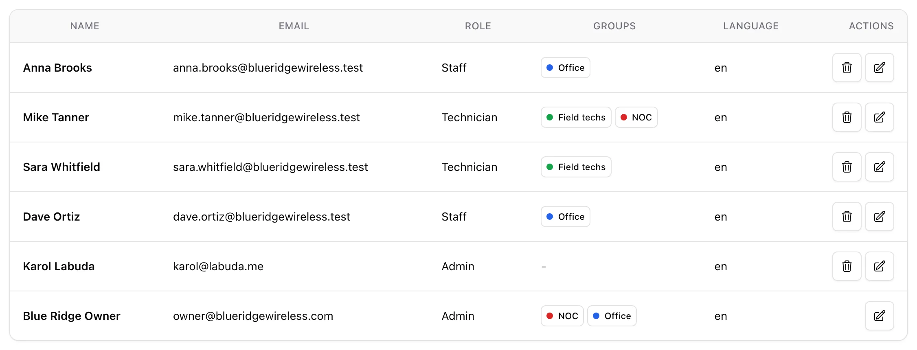This screenshot has width=917, height=350.
Task: Click Blue Ridge Owner's Office group tag
Action: click(612, 316)
